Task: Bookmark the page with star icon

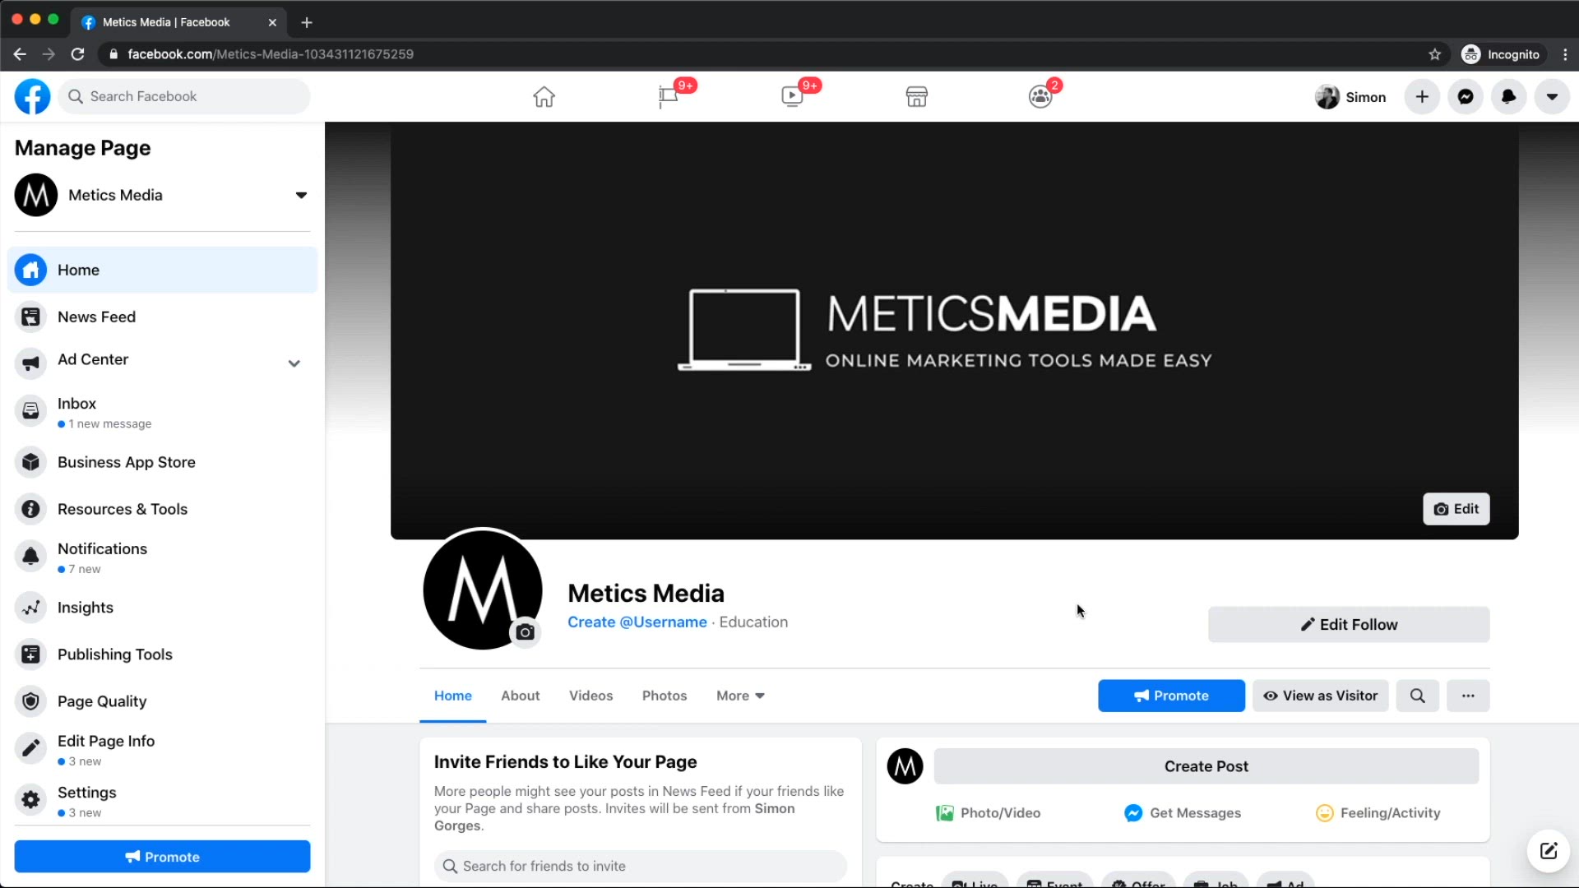Action: click(1435, 54)
